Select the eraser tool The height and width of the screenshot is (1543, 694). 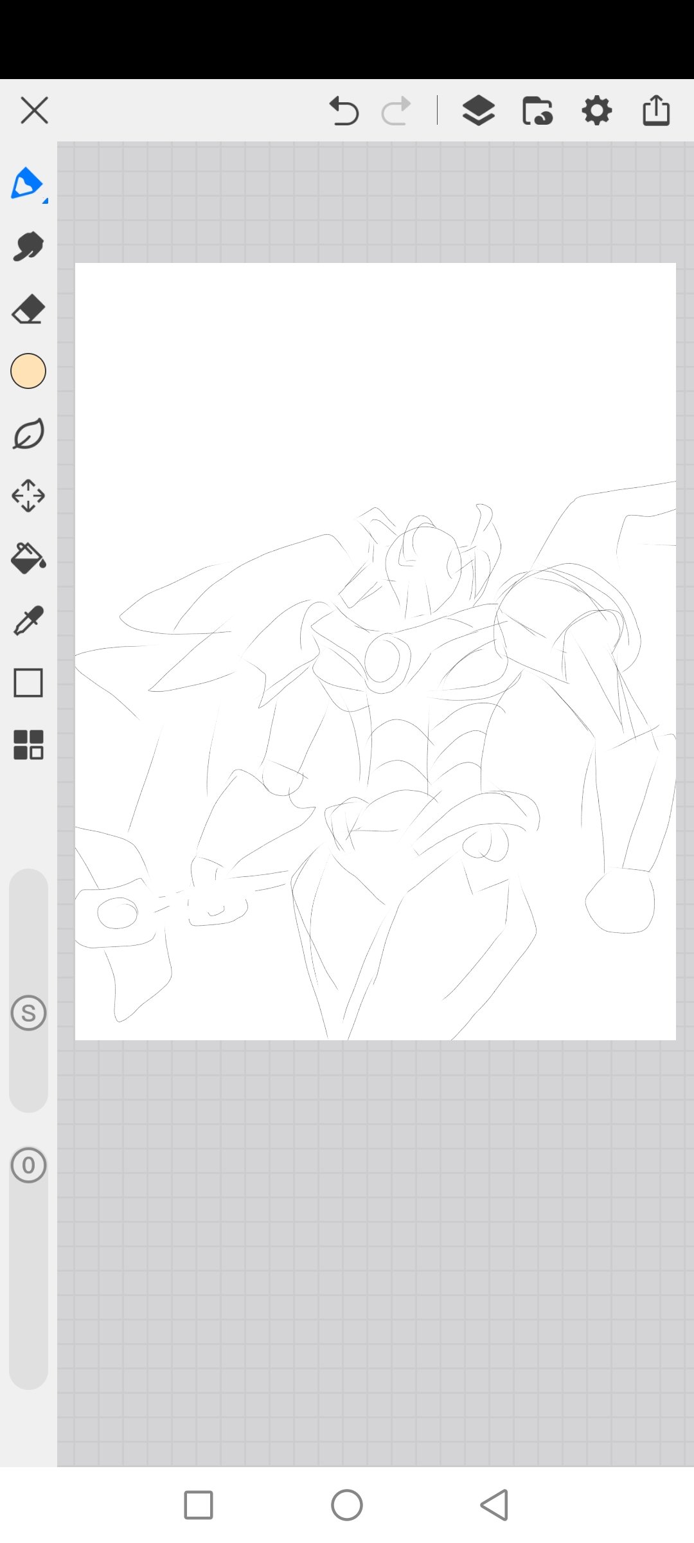pos(28,309)
